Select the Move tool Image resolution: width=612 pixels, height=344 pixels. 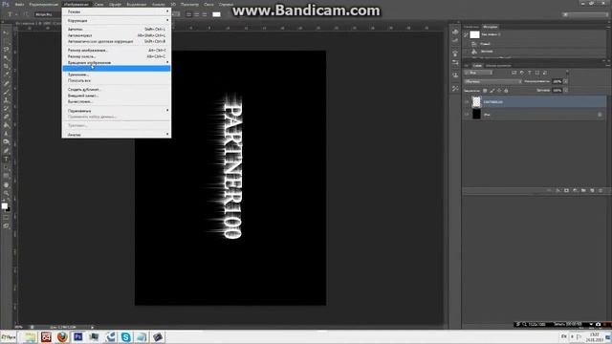point(6,33)
